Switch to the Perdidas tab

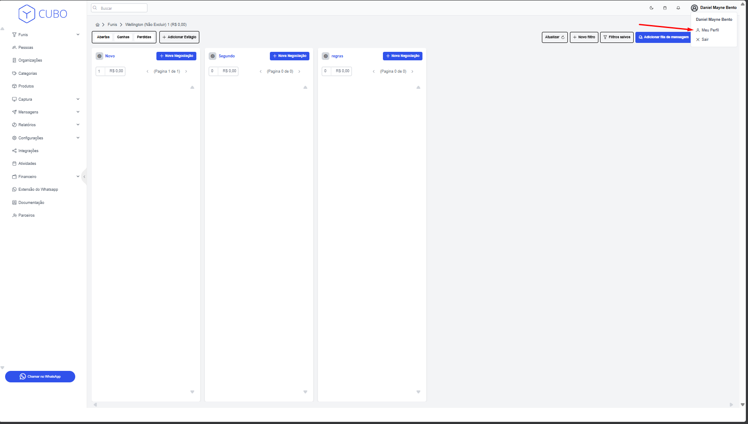coord(144,37)
